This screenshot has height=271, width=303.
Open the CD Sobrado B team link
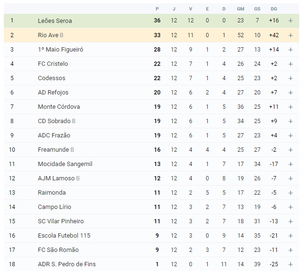57,121
